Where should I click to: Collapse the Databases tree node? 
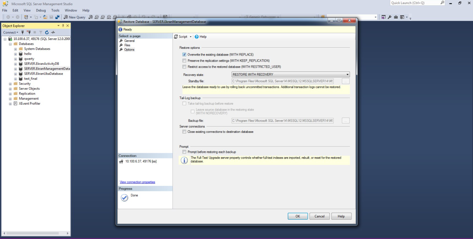click(10, 44)
